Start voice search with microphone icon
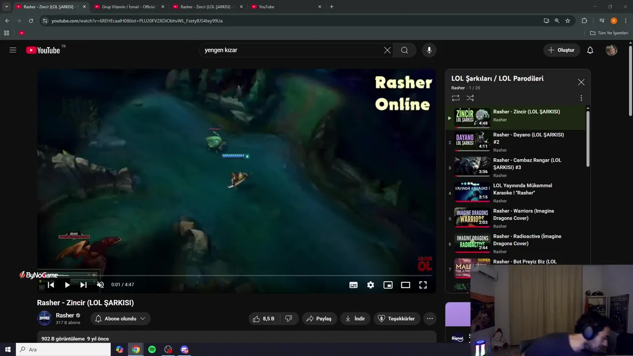 coord(429,50)
